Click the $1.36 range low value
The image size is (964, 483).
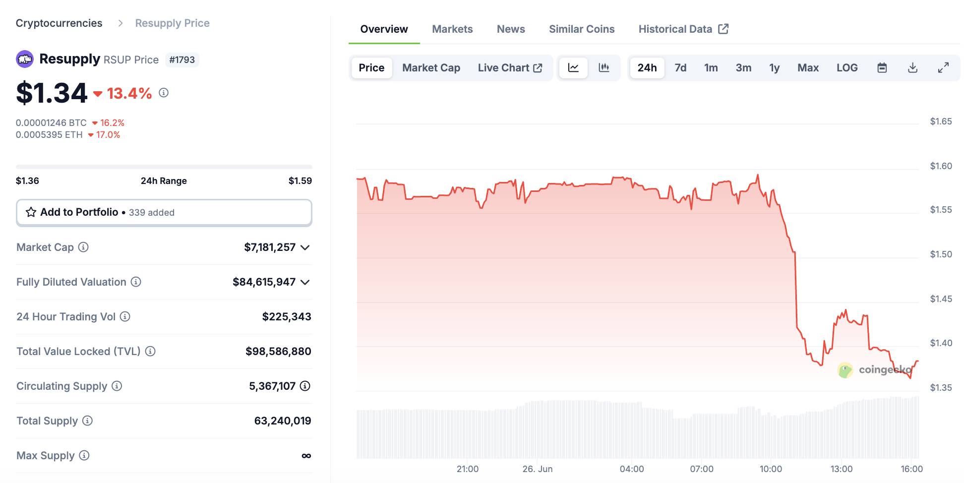pos(27,181)
